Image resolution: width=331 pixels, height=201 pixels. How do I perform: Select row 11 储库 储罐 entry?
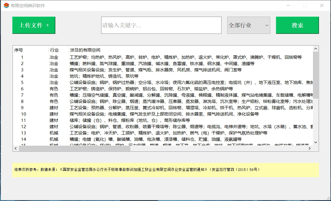(x=115, y=120)
